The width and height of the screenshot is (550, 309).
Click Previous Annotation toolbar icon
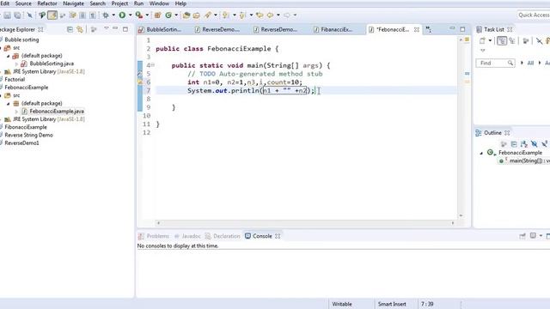tap(242, 15)
